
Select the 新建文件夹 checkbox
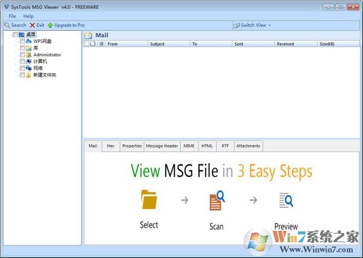(x=22, y=75)
